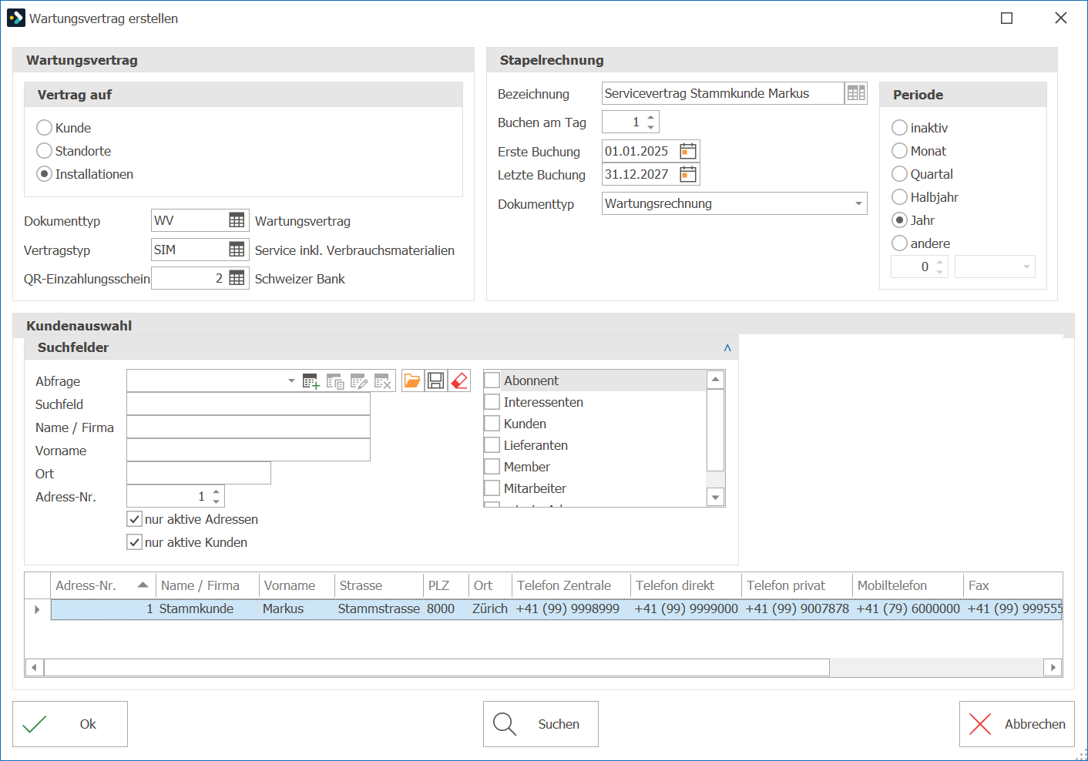Click the delete query icon
This screenshot has height=761, width=1088.
(383, 381)
